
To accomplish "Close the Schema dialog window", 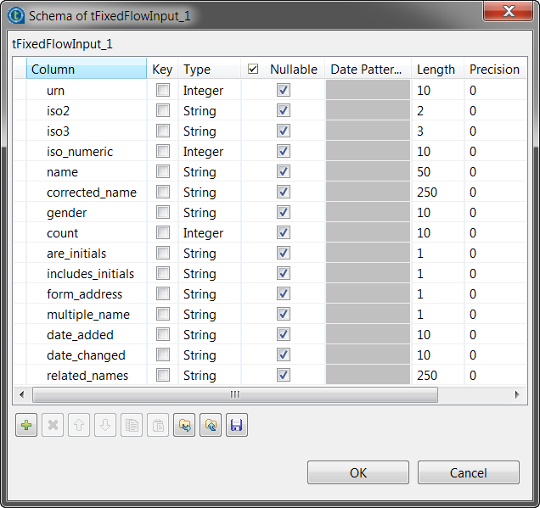I will coord(509,11).
